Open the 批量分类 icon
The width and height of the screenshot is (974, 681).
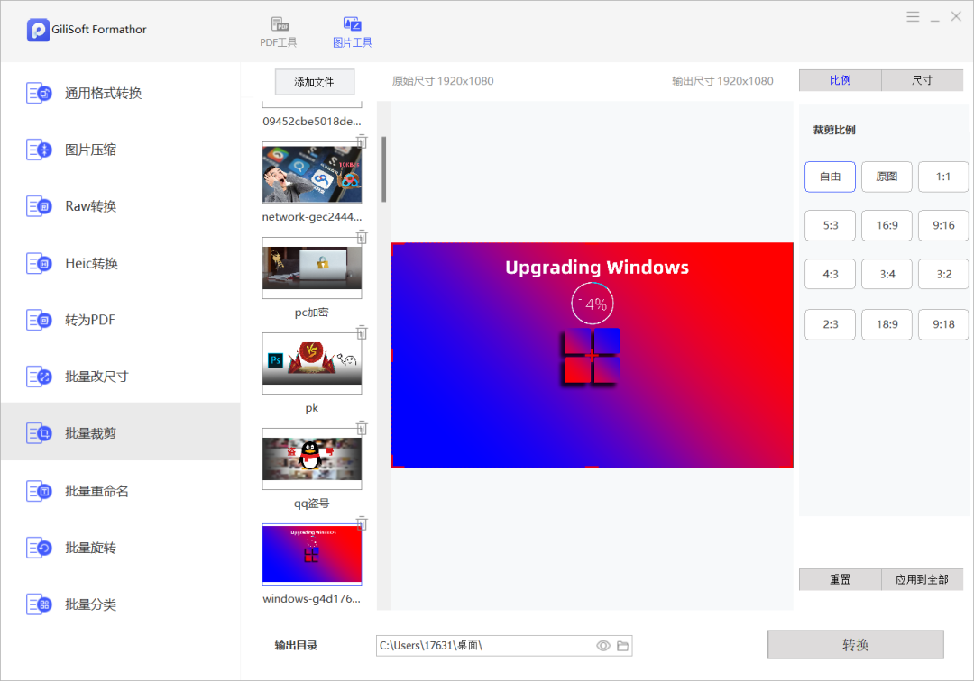click(39, 604)
